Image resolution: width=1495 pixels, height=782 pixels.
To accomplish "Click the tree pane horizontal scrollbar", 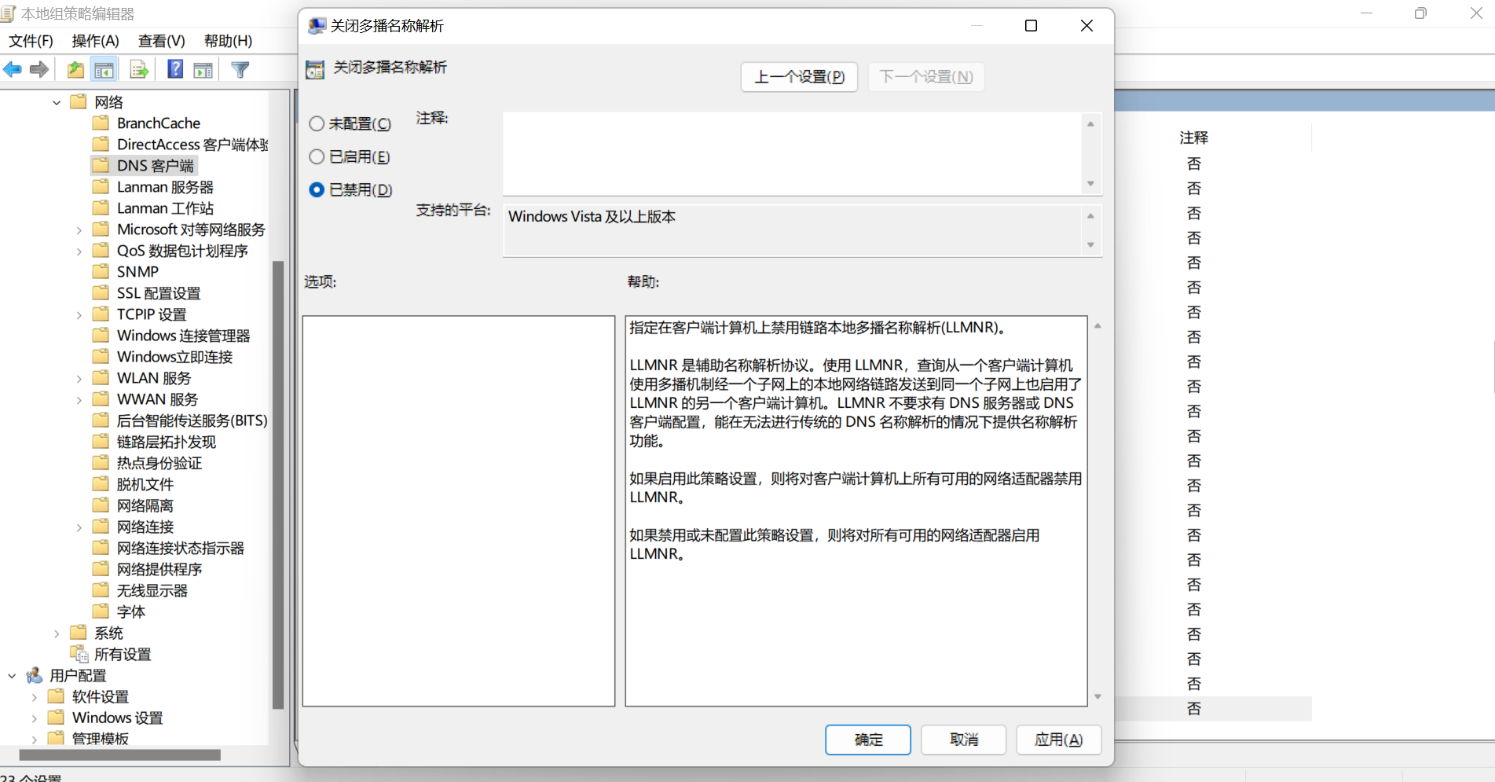I will (119, 754).
